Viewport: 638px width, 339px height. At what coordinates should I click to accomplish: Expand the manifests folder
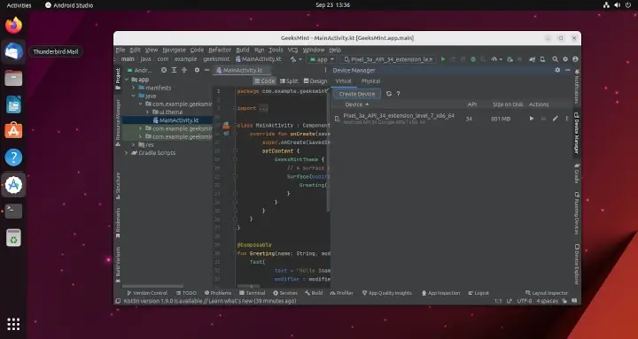[x=133, y=88]
